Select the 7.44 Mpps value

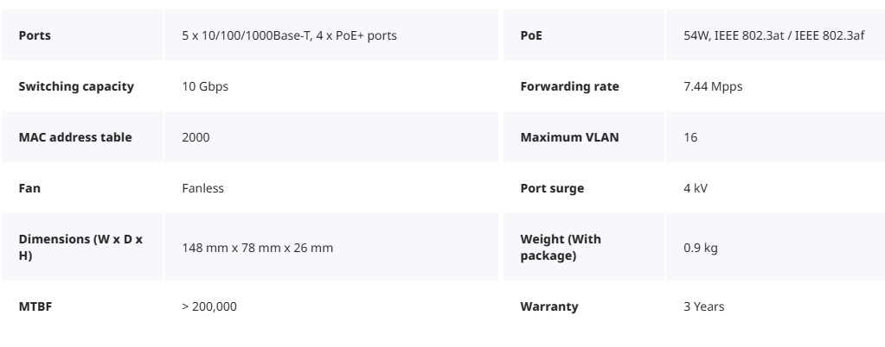point(713,86)
